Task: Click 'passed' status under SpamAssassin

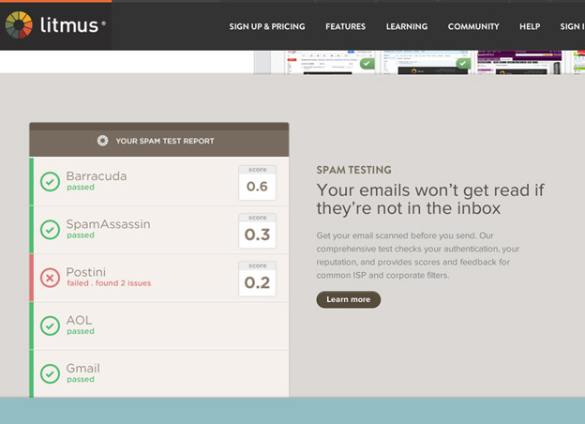Action: 81,235
